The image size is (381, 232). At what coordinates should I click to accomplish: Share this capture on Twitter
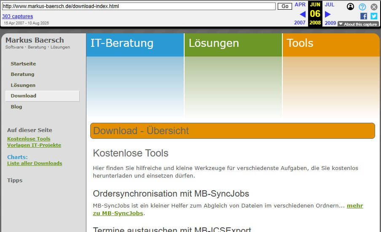click(x=374, y=16)
